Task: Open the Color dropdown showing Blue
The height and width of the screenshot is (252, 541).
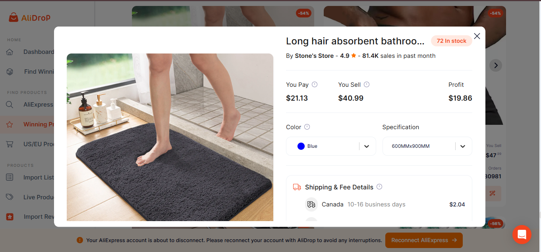Action: tap(330, 146)
